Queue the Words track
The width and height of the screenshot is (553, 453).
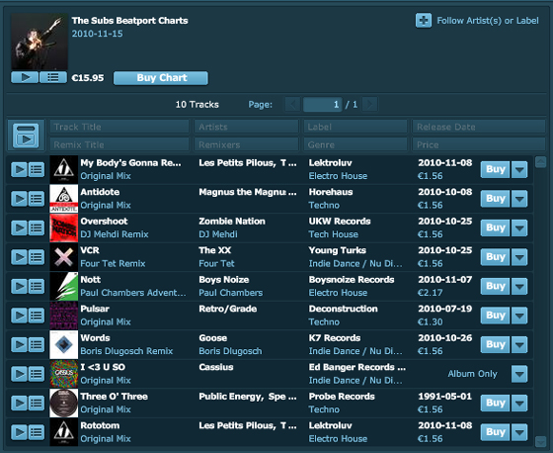coord(37,344)
